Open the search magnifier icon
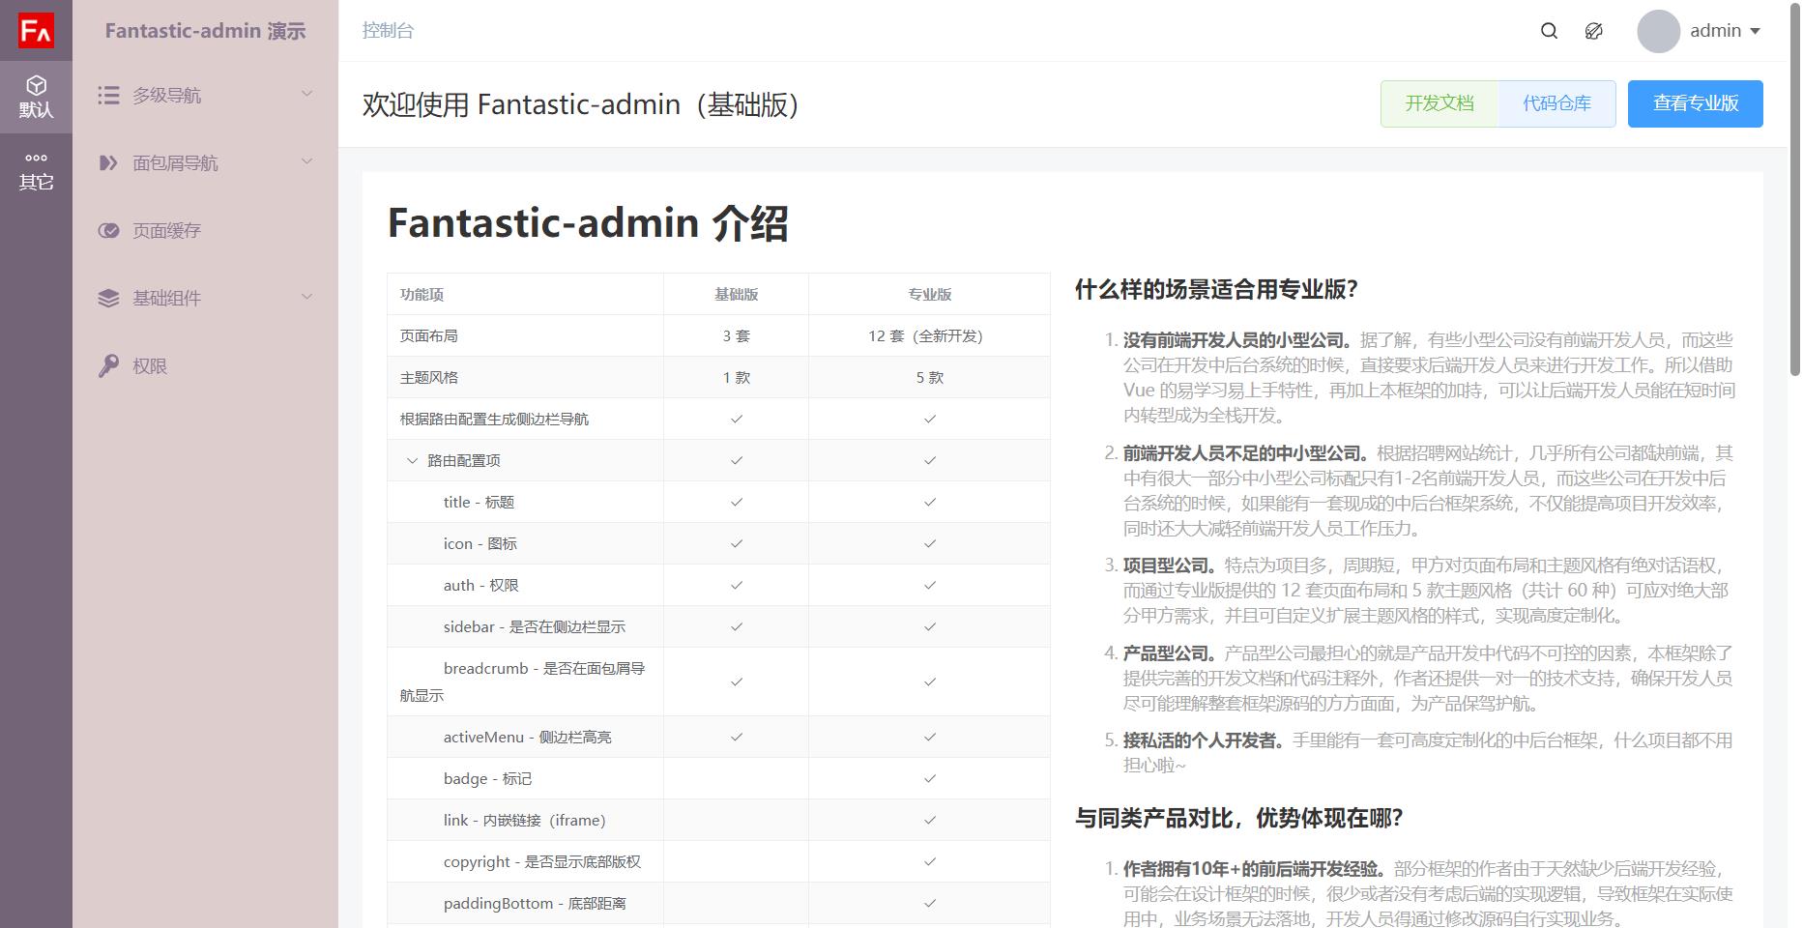This screenshot has width=1803, height=928. click(x=1549, y=31)
